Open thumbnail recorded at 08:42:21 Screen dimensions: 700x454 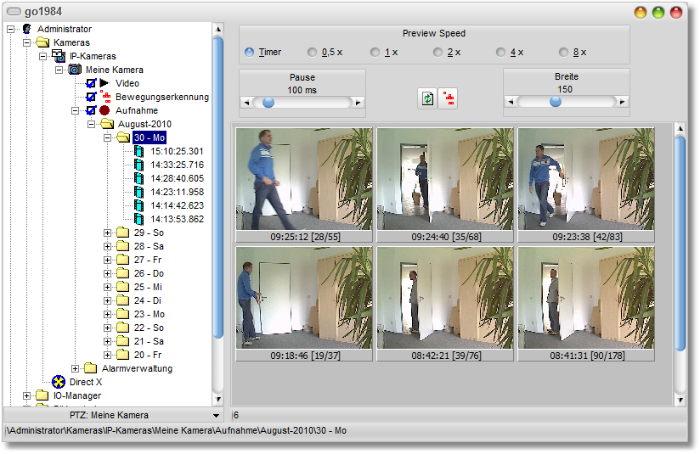[x=445, y=304]
